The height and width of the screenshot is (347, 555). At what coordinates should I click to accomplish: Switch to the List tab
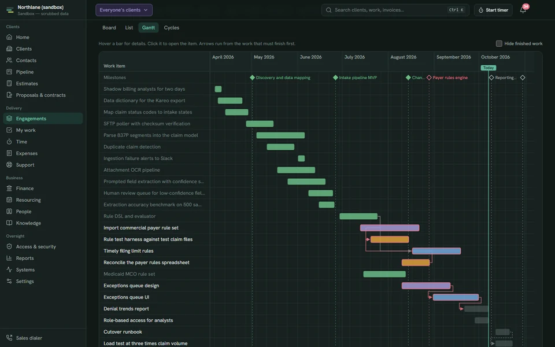point(129,28)
